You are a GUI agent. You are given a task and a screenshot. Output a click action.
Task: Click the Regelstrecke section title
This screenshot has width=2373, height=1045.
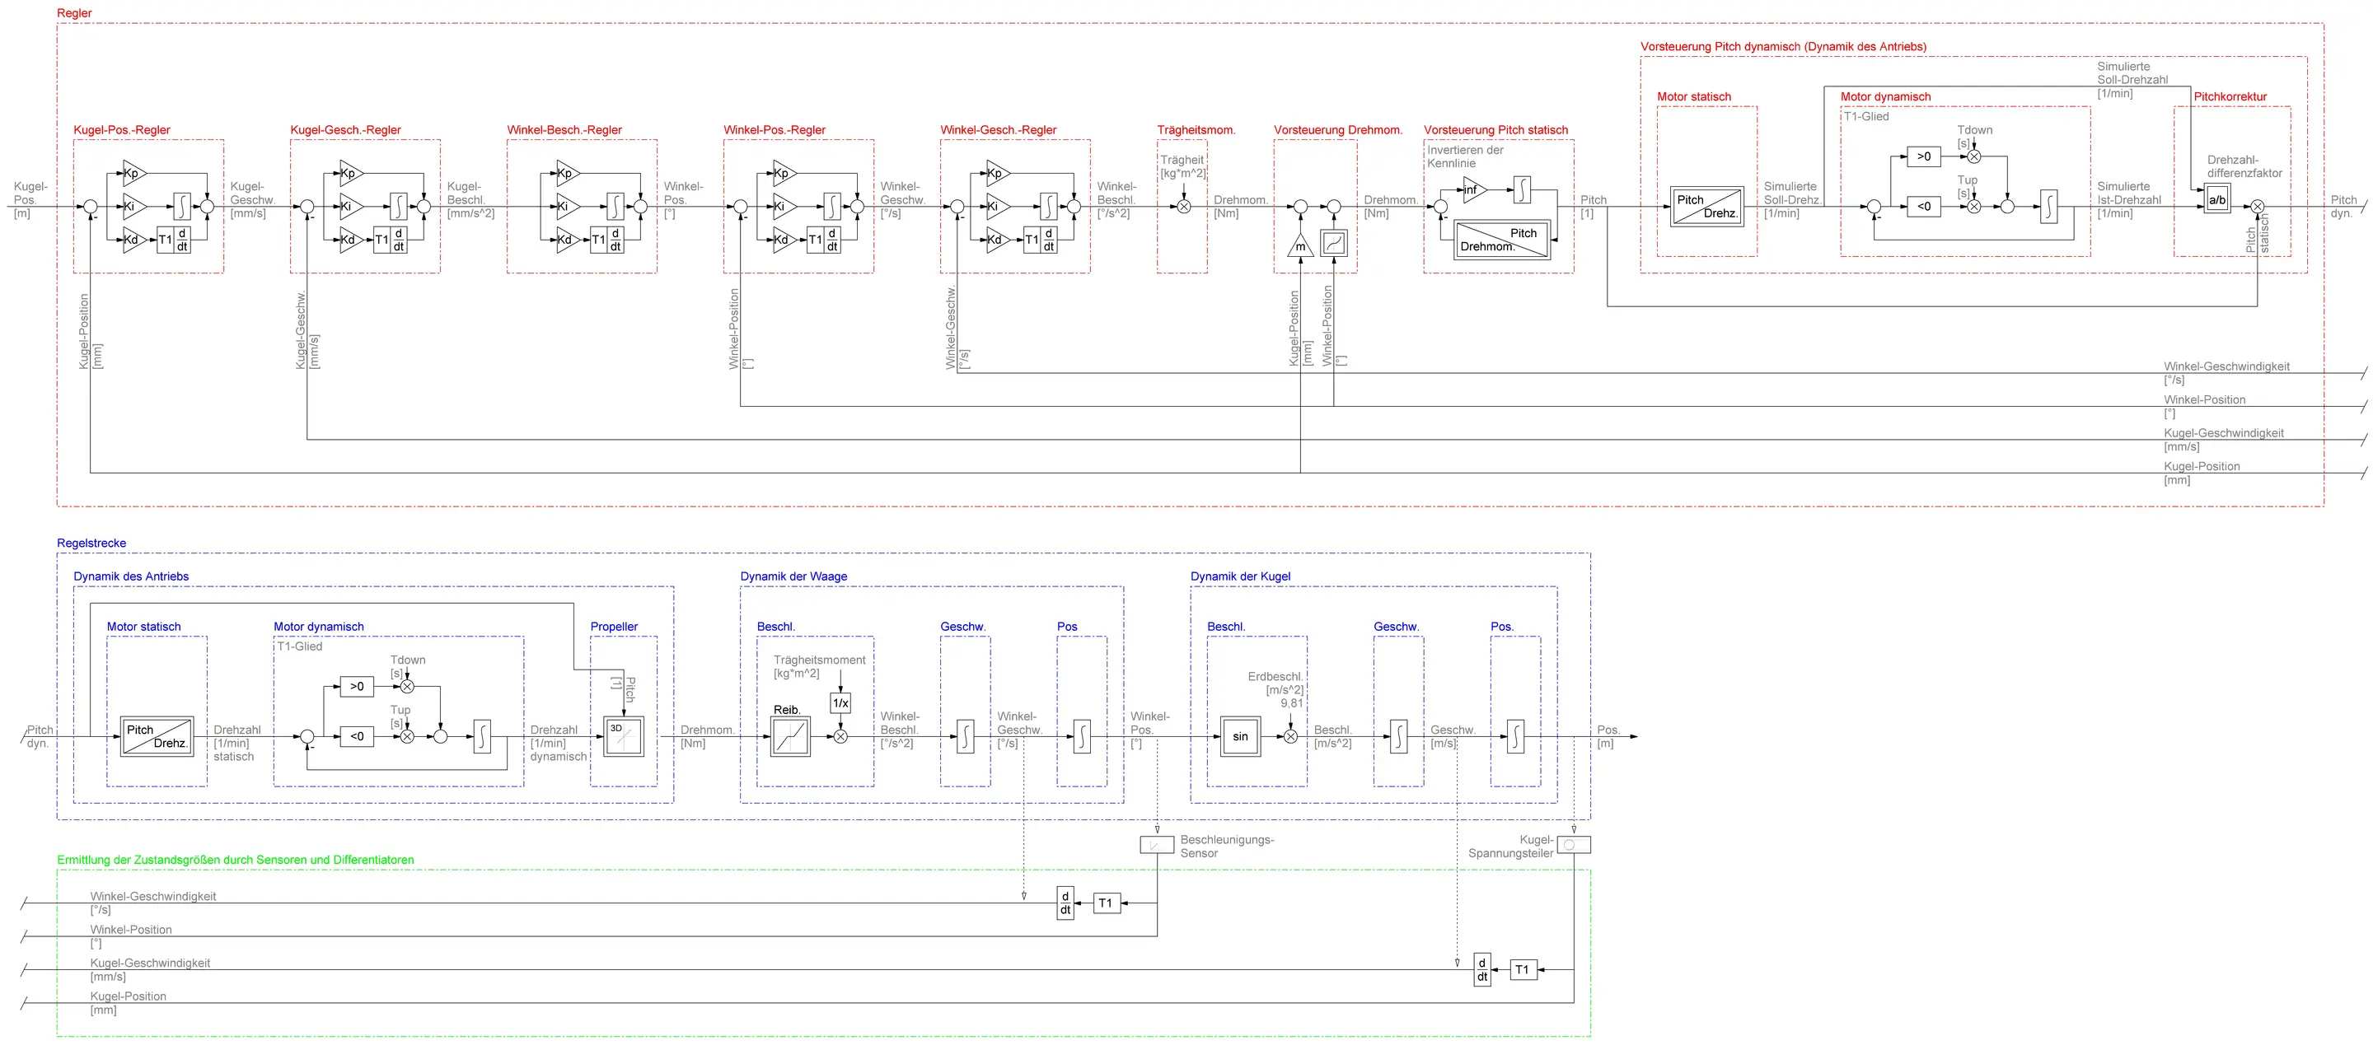click(x=91, y=543)
